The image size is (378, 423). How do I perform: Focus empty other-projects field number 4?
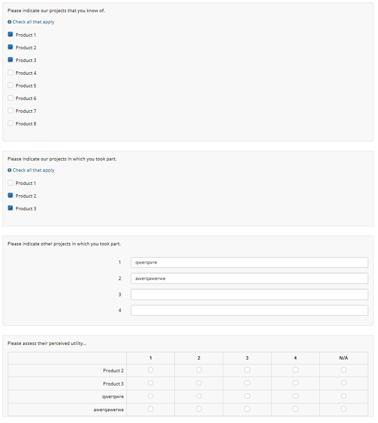[249, 310]
